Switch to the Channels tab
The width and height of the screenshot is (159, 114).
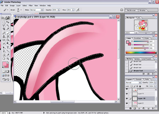click(x=138, y=79)
